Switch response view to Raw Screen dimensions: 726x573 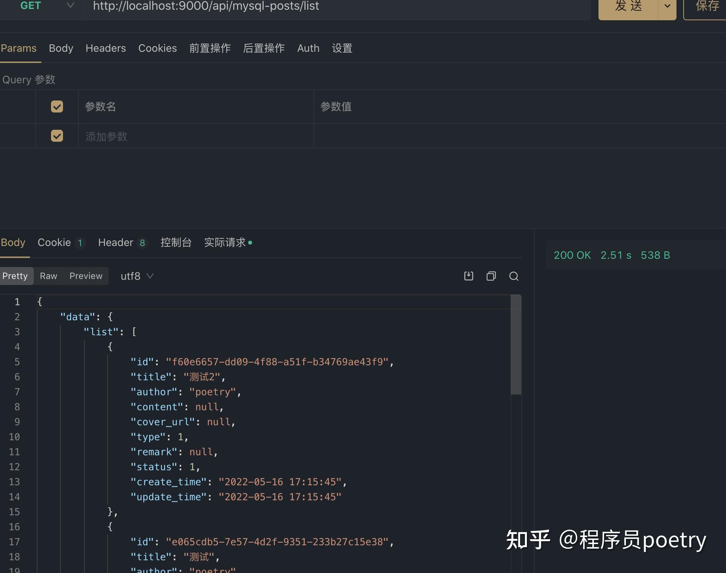click(x=48, y=276)
